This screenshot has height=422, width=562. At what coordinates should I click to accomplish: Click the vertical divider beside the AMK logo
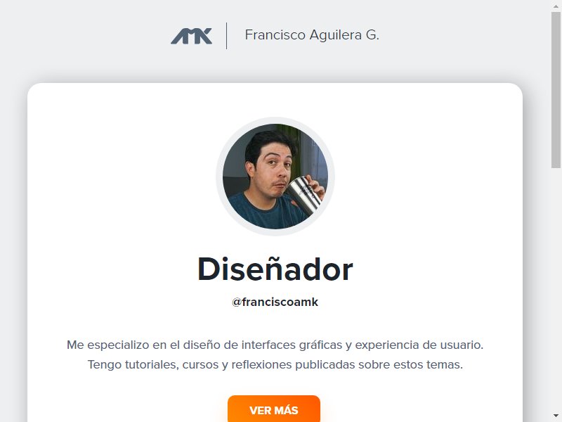(x=226, y=36)
